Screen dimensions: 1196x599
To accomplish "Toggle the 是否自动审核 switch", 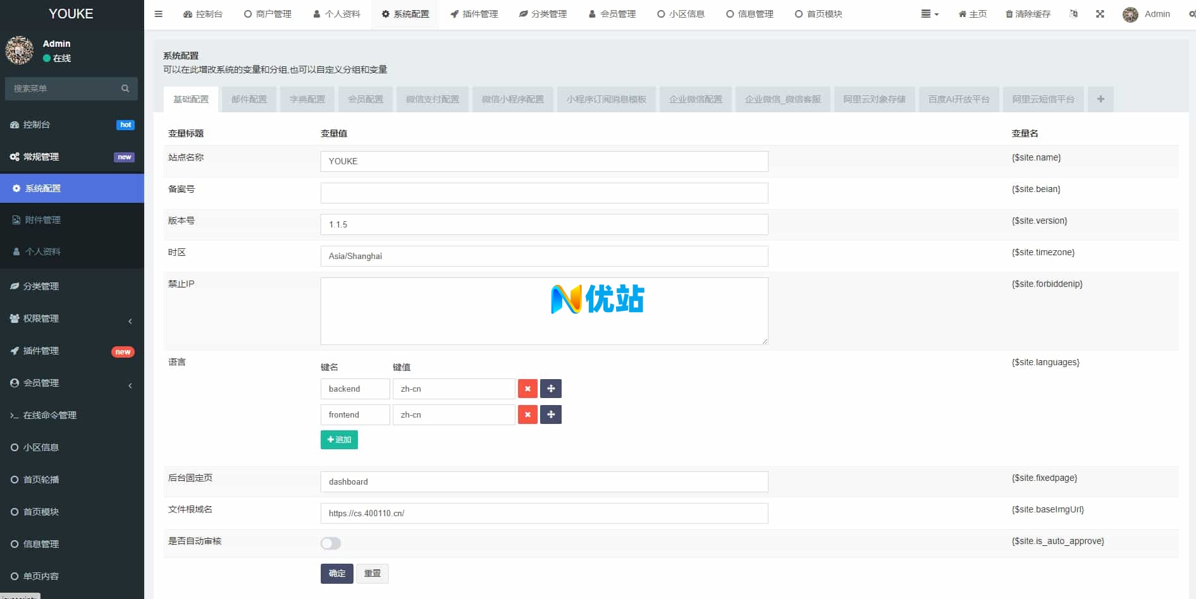I will click(330, 543).
